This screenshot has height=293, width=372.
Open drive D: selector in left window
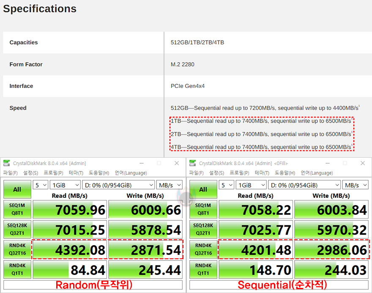coord(118,185)
